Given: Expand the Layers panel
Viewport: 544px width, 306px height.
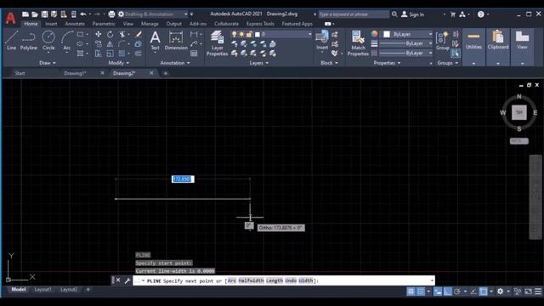Looking at the screenshot, I should coord(259,63).
